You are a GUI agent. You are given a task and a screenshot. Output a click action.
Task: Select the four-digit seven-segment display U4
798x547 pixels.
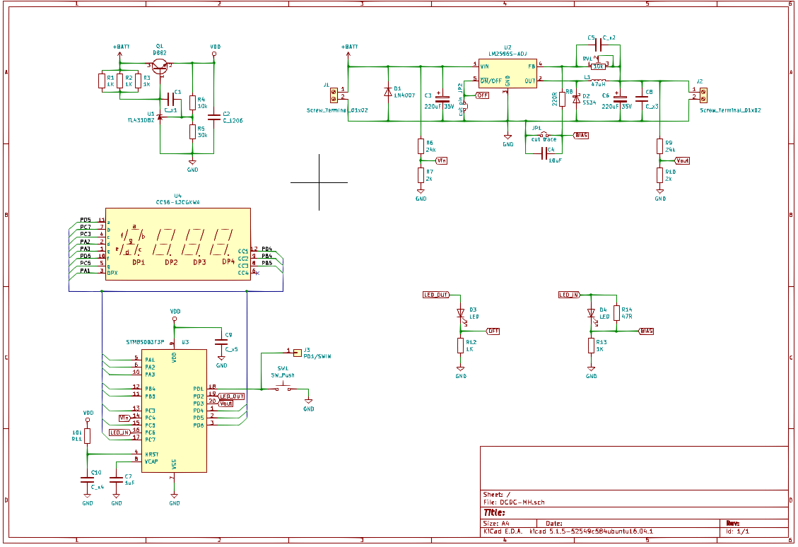177,244
